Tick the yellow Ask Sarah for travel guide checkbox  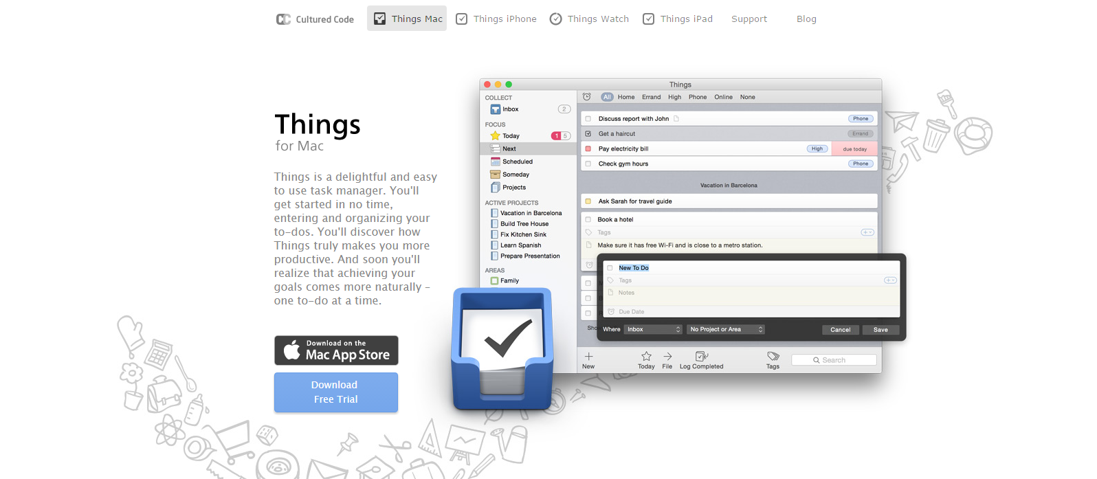(x=588, y=201)
